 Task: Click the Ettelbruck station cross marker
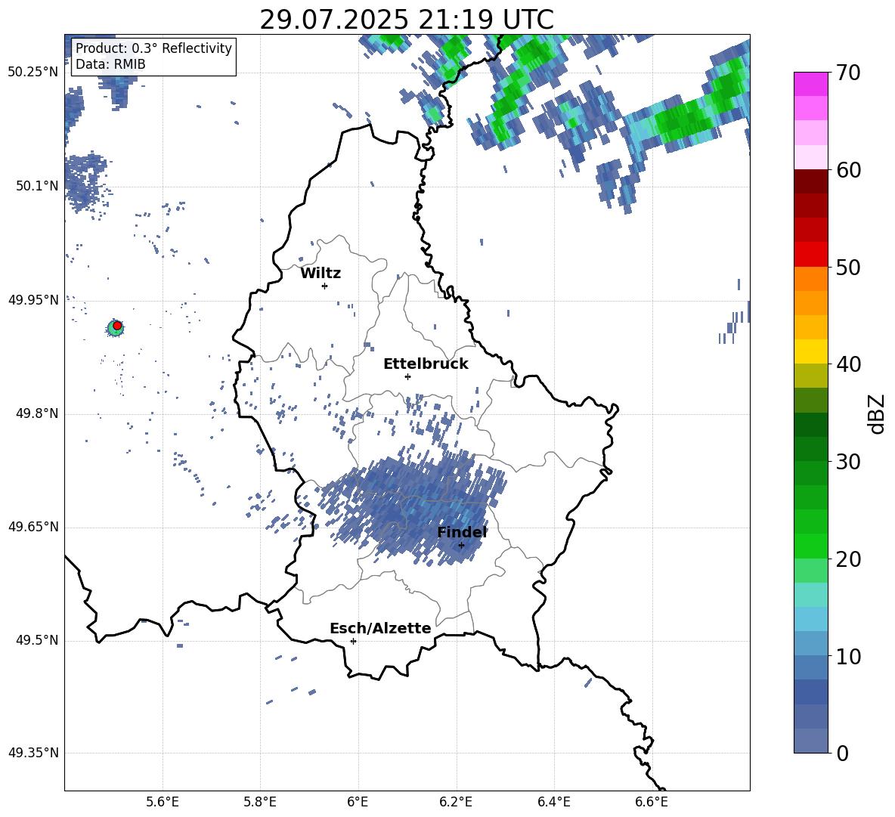point(407,376)
